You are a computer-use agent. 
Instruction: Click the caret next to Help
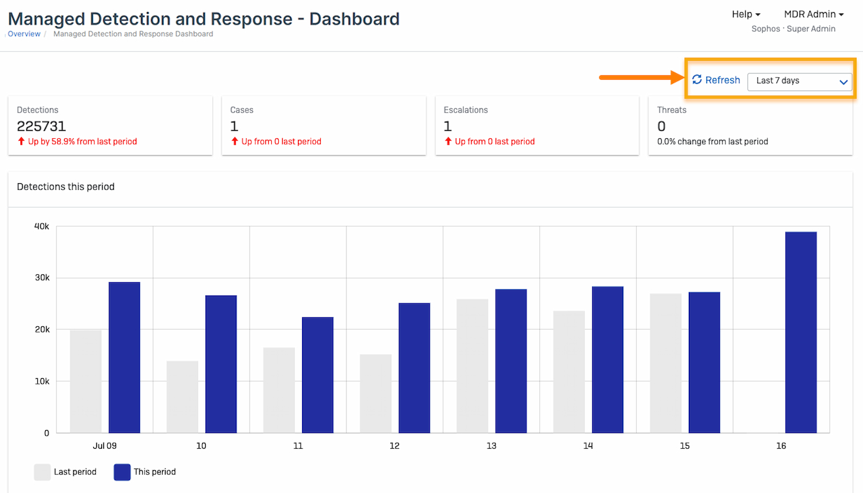click(x=758, y=14)
